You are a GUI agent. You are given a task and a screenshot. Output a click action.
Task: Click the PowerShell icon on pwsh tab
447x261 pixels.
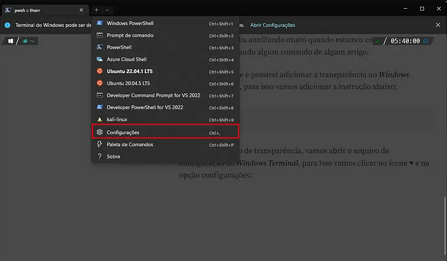[x=8, y=10]
